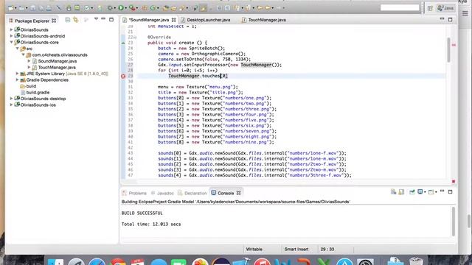Image resolution: width=472 pixels, height=265 pixels.
Task: Select the build folder in tree
Action: click(31, 86)
